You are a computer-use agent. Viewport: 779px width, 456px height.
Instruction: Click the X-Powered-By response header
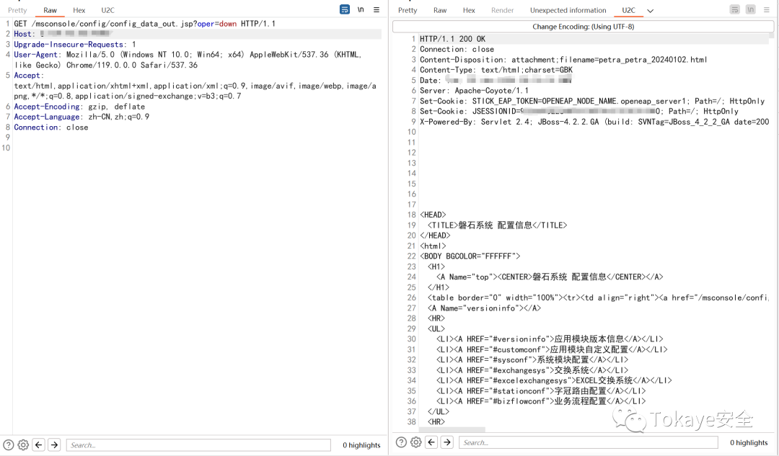pyautogui.click(x=594, y=122)
